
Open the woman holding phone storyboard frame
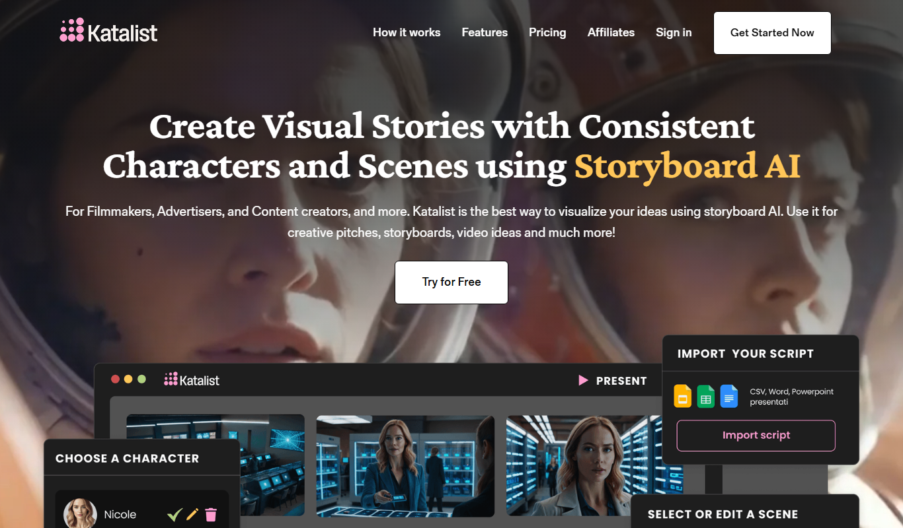[x=405, y=466]
